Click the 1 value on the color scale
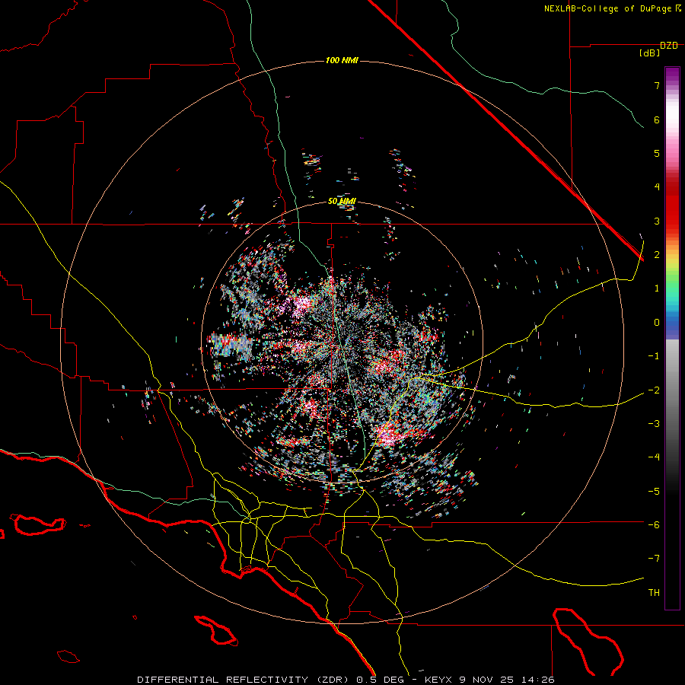Viewport: 685px width, 685px height. coord(657,288)
